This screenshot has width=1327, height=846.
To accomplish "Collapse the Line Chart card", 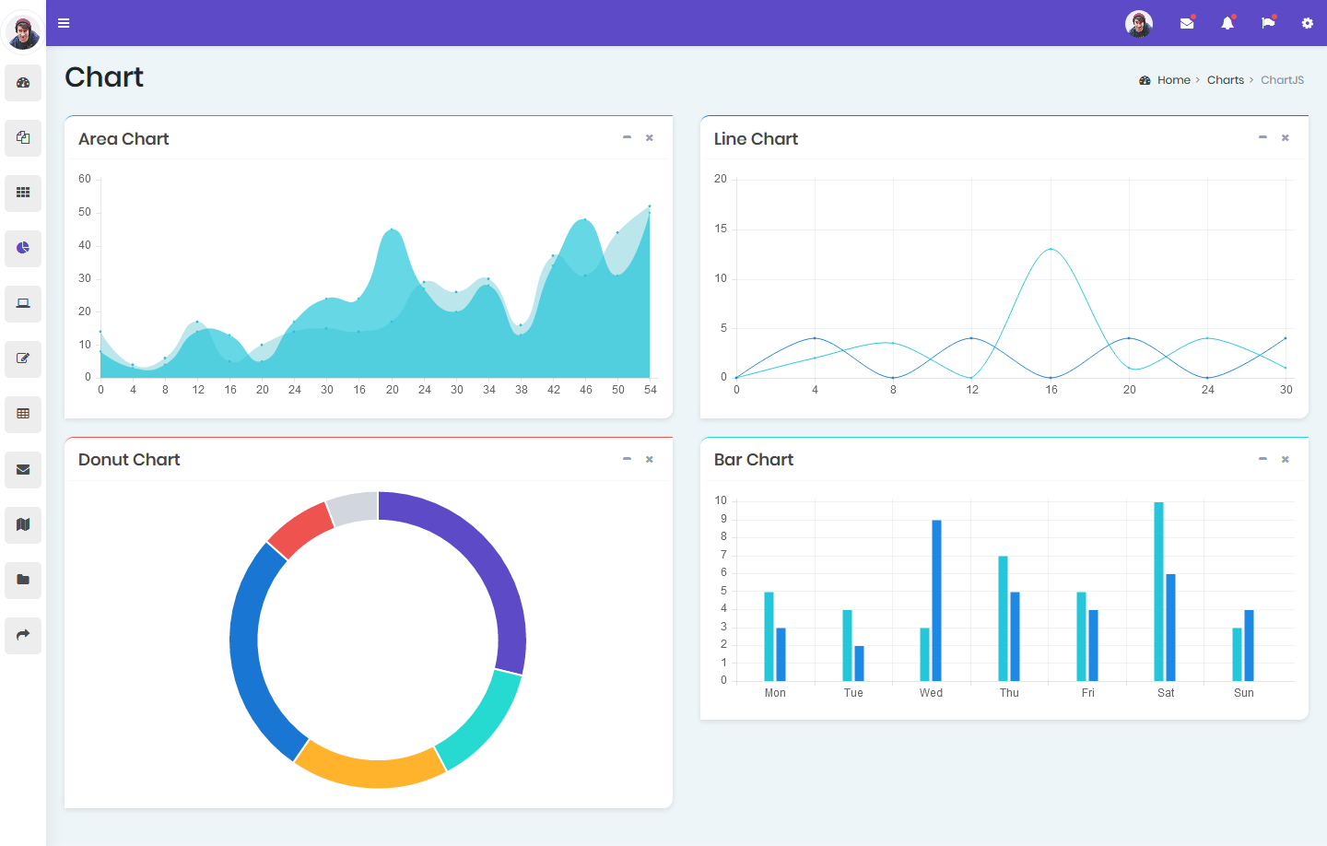I will point(1262,136).
